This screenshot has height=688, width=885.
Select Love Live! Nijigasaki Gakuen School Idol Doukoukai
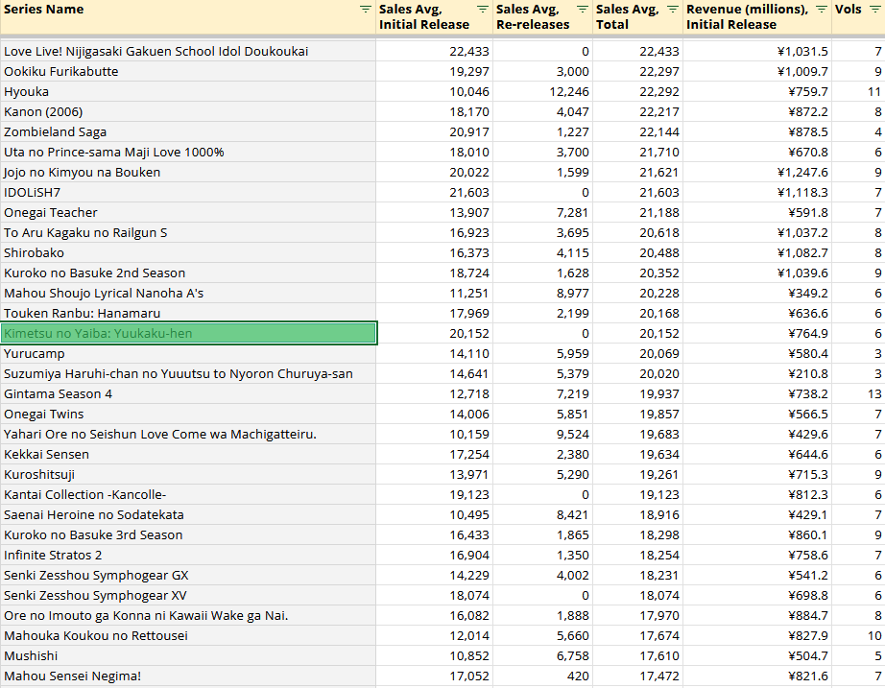point(188,52)
